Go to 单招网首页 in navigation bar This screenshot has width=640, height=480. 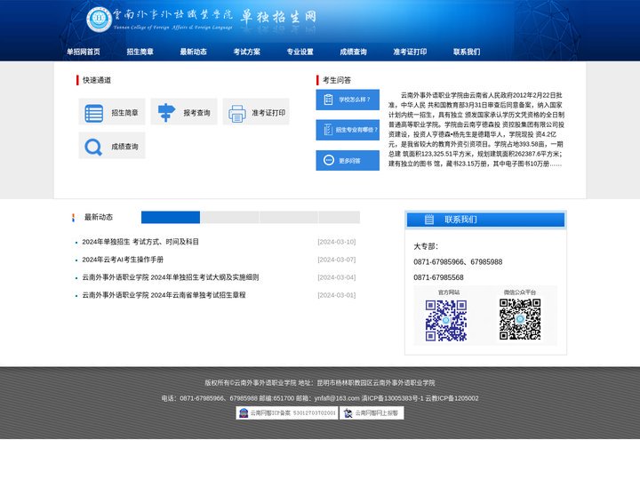coord(84,52)
